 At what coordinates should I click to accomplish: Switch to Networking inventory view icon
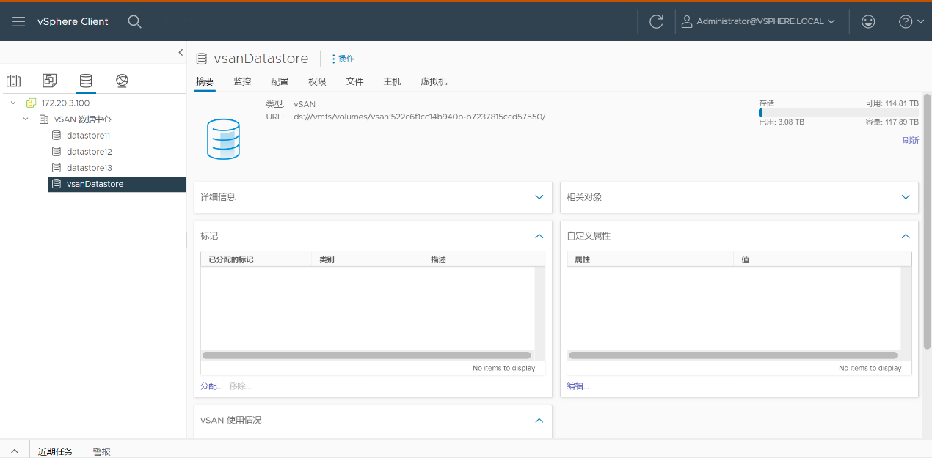(x=122, y=81)
